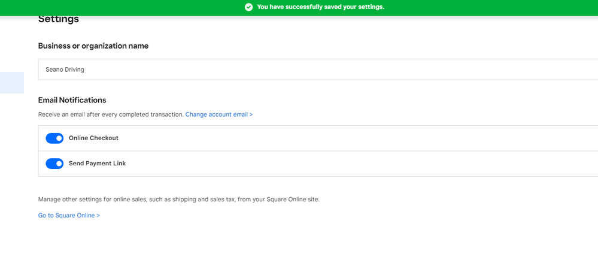The image size is (598, 257).
Task: Click the Business or organization name label
Action: [x=93, y=46]
